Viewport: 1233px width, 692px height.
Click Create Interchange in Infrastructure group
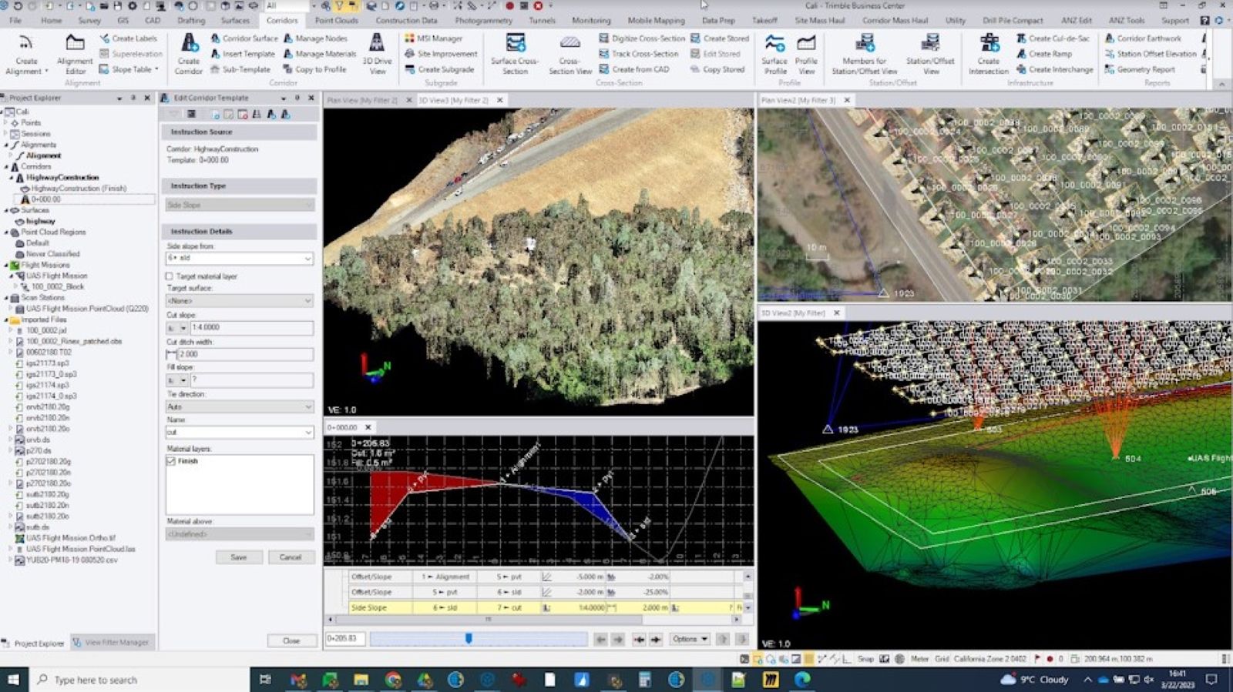pos(1054,69)
